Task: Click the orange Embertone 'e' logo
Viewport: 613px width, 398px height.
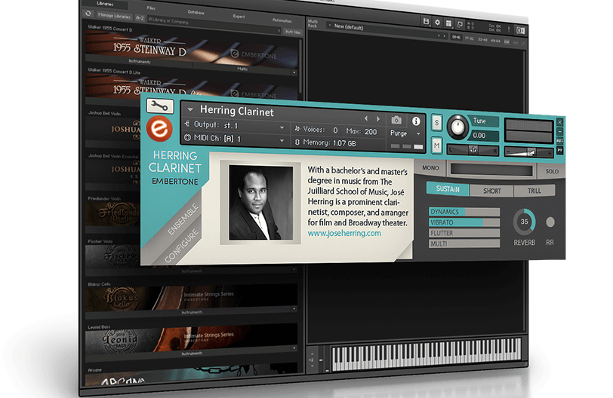Action: tap(159, 128)
